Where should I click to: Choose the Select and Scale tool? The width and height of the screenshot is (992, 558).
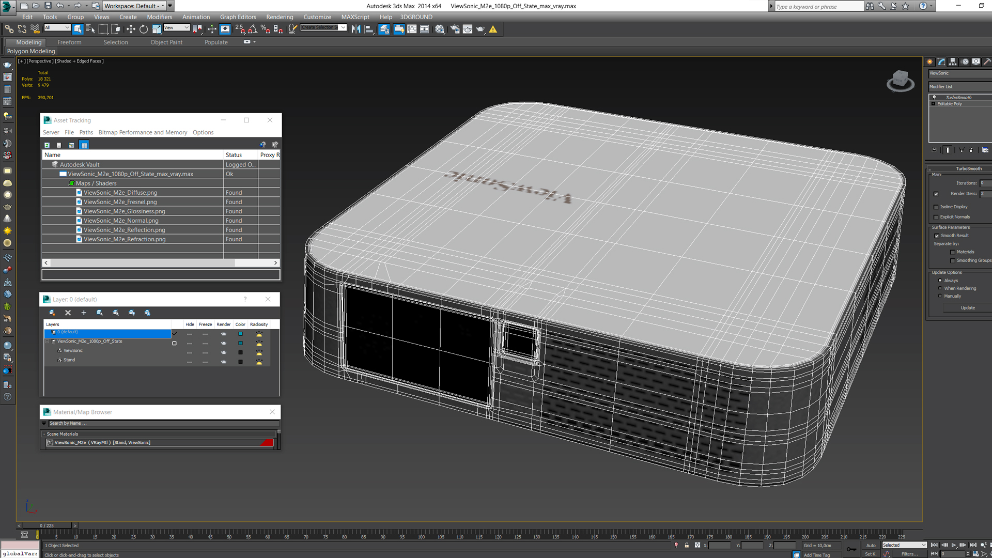(x=157, y=29)
